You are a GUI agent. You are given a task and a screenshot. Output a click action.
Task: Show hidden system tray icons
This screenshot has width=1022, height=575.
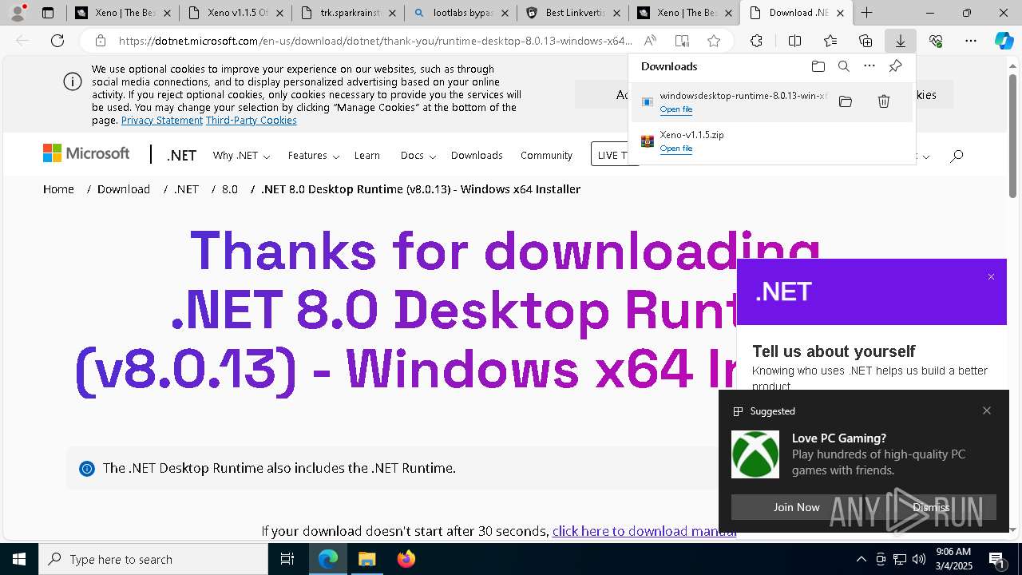(861, 559)
